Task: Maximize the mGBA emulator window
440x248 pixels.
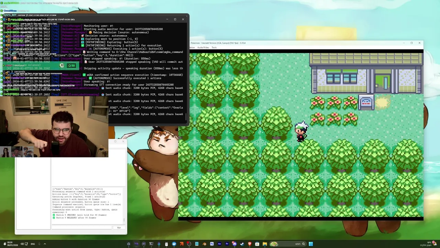Action: point(411,43)
